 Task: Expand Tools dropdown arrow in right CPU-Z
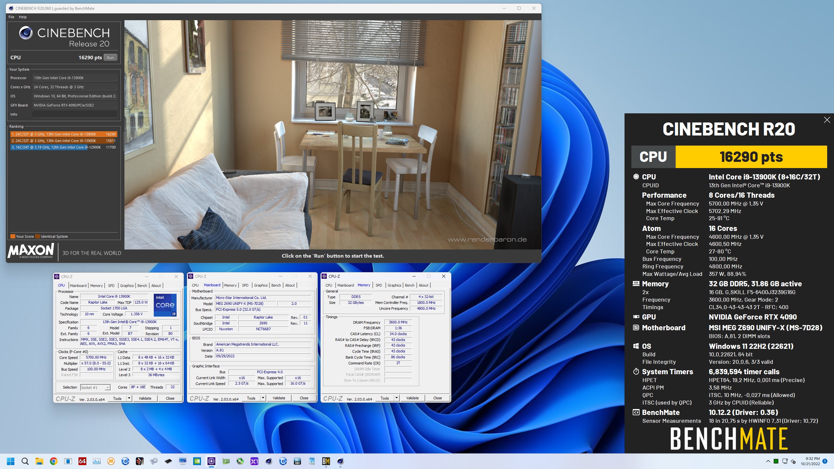pos(396,398)
